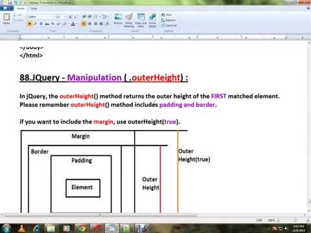This screenshot has height=233, width=311.
Task: Apply the text highlight color
Action: point(64,24)
